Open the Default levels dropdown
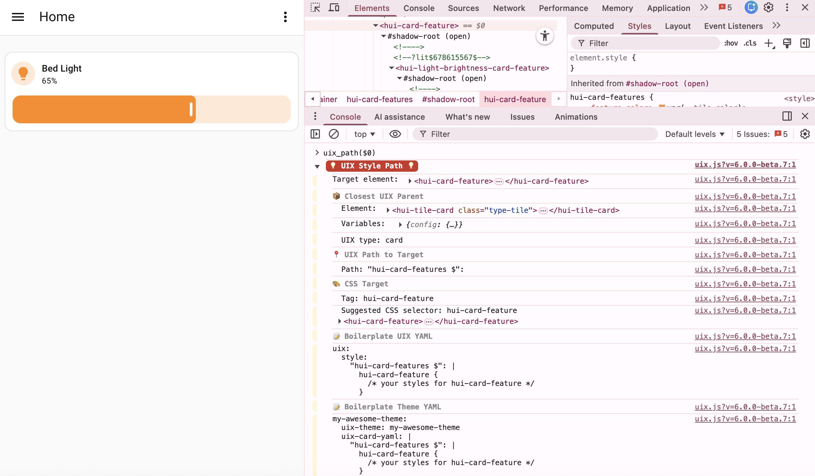Viewport: 815px width, 476px height. [x=695, y=134]
